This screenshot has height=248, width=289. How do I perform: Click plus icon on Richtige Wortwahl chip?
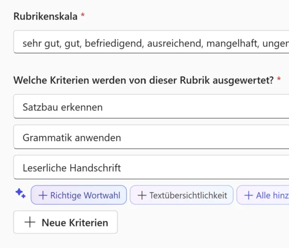tap(43, 195)
